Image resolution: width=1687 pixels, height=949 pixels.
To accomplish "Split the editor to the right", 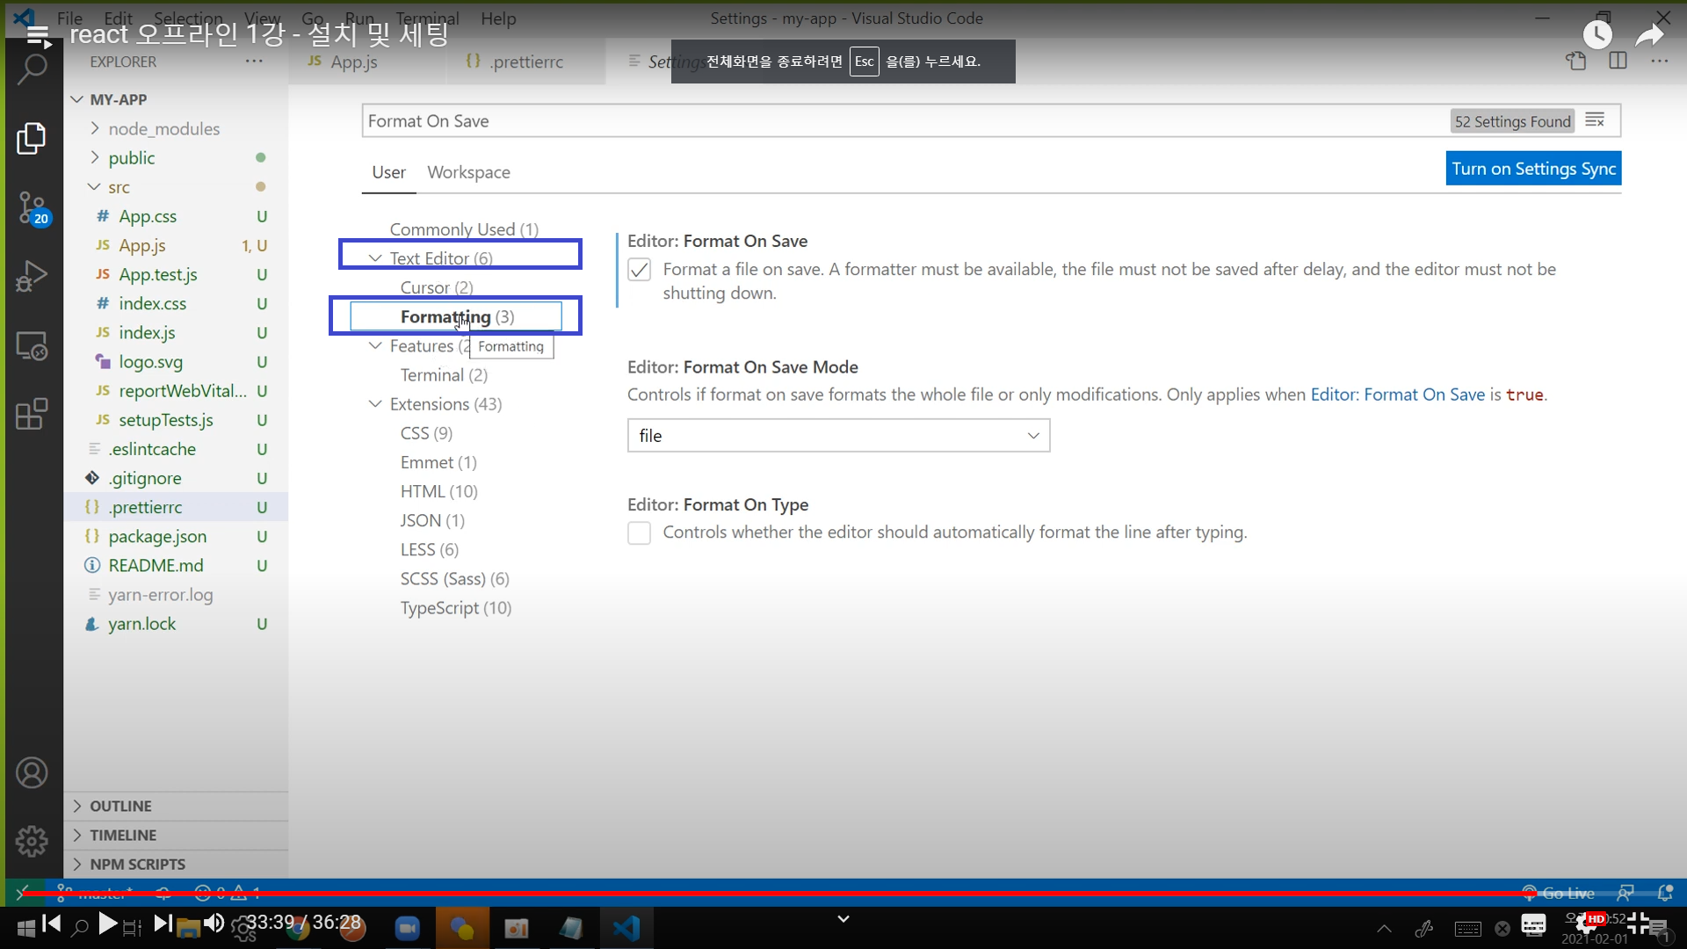I will pyautogui.click(x=1618, y=62).
